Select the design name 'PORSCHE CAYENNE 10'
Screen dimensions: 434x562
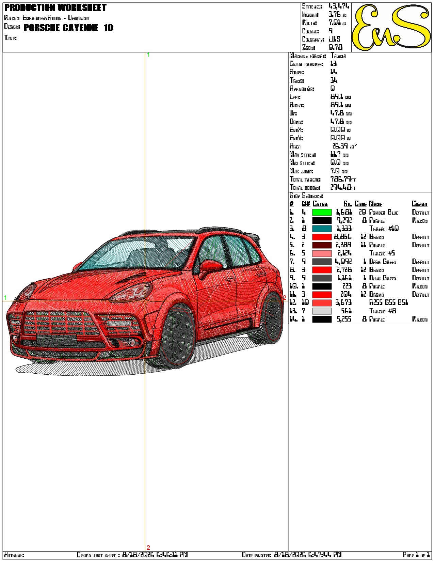[68, 28]
